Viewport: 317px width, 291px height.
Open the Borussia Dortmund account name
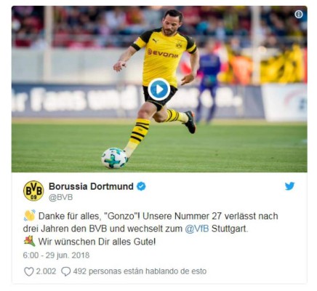pos(91,186)
